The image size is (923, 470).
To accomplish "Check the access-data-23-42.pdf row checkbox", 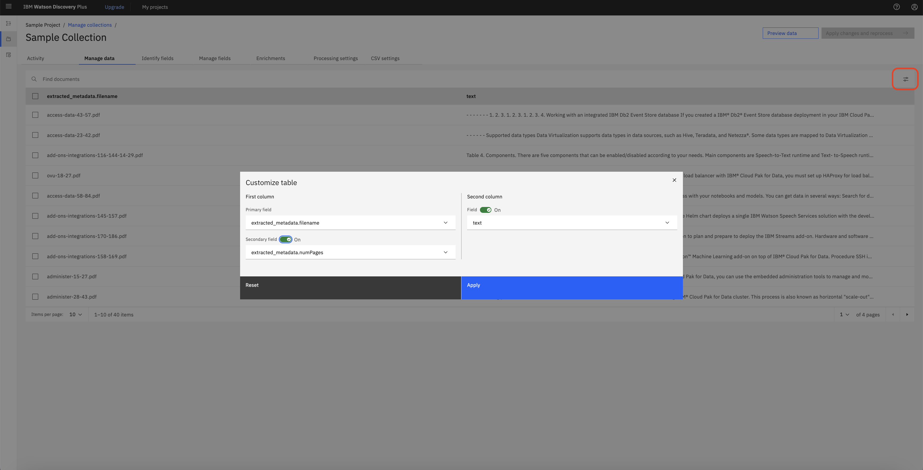I will [x=35, y=135].
